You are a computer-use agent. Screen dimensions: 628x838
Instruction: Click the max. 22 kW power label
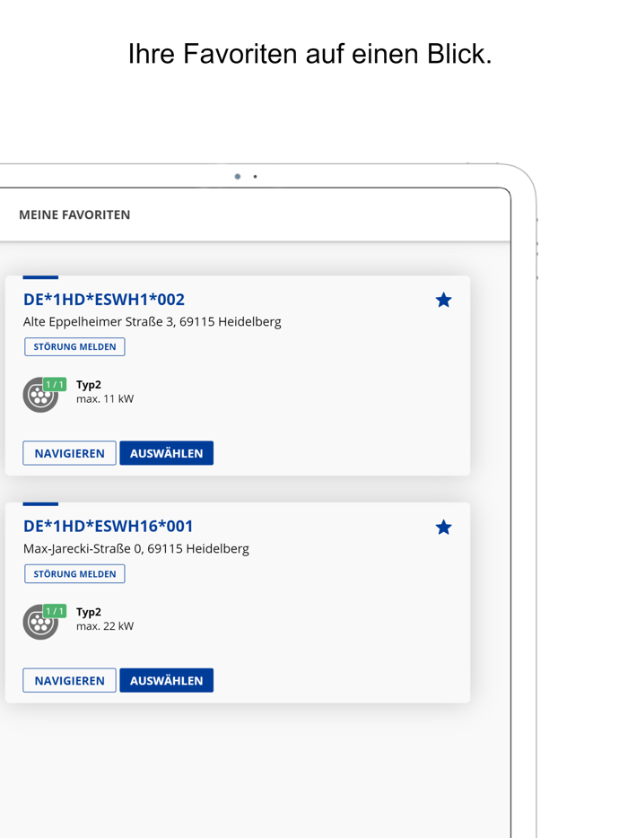(105, 626)
